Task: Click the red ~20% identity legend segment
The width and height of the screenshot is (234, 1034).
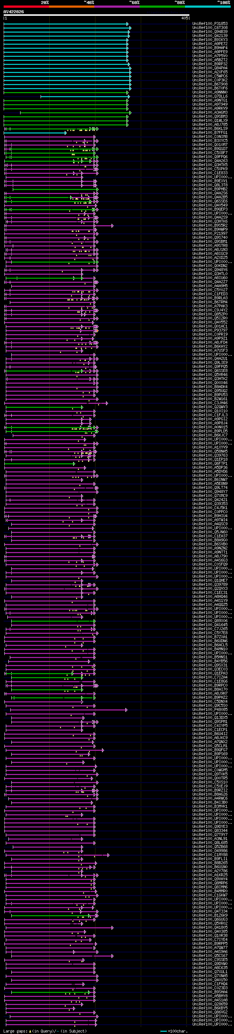Action: (26, 7)
